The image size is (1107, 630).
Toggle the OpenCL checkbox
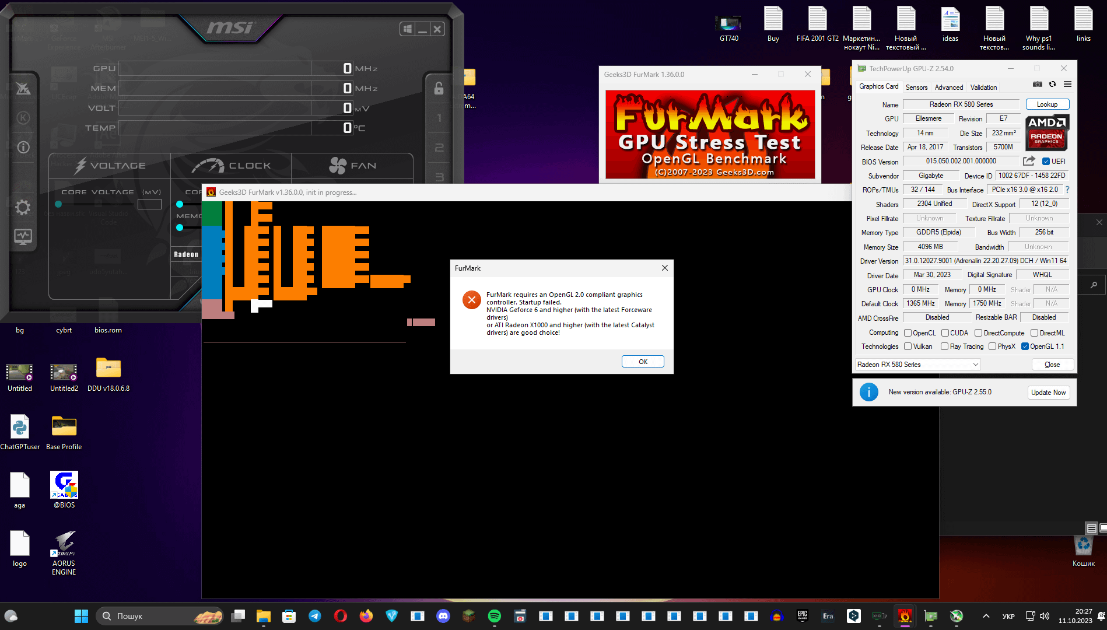(x=908, y=333)
